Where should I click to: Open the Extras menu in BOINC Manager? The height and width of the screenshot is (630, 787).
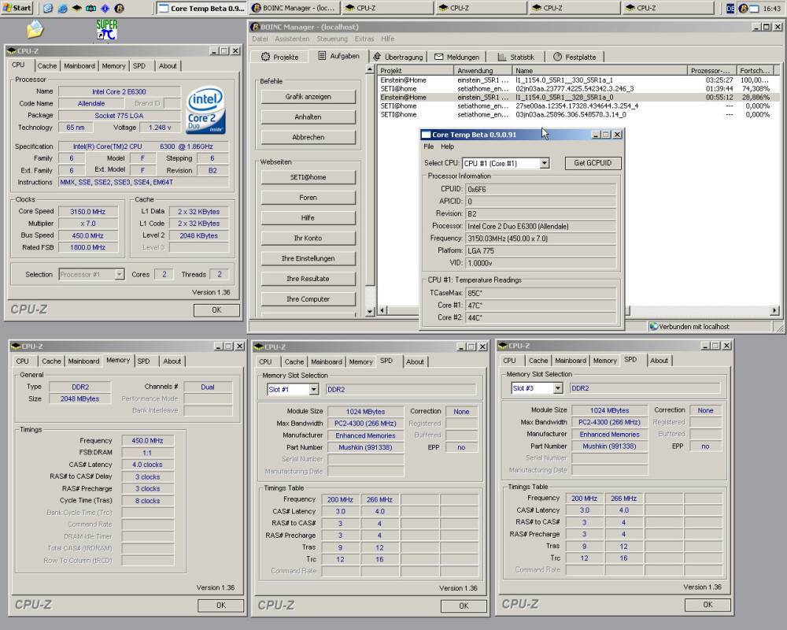[364, 39]
